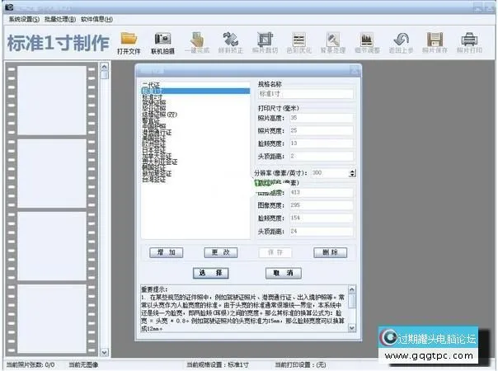Select the third film strip thumbnail frame

tap(52, 246)
